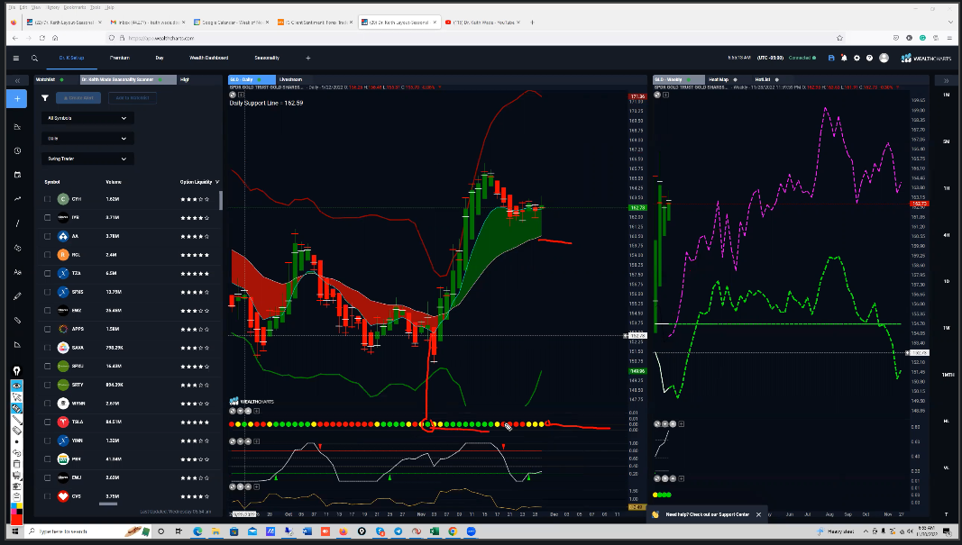This screenshot has height=545, width=962.
Task: Click undo in the annotation toolbar
Action: coord(16,453)
